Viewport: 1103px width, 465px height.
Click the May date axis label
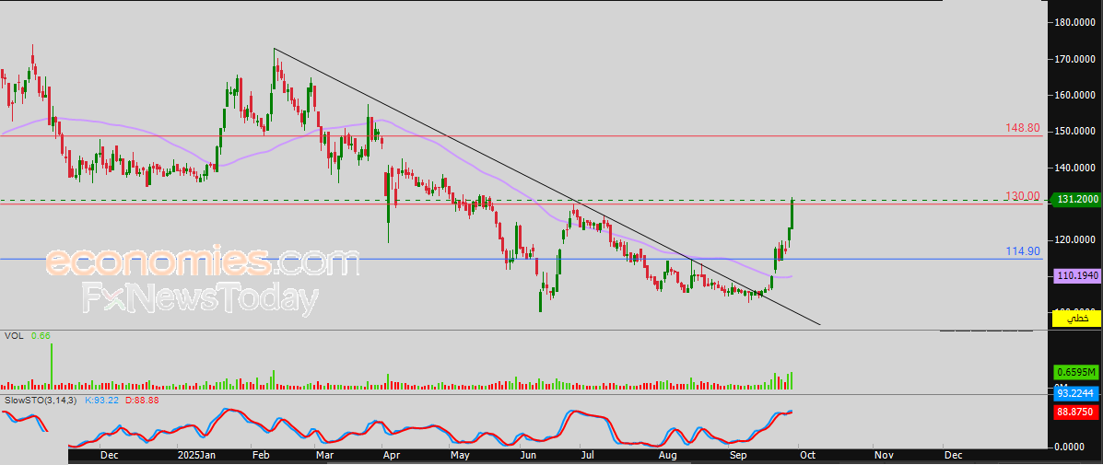tap(459, 456)
